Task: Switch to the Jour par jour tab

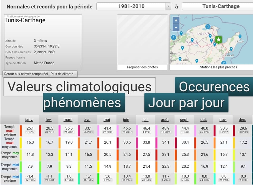Action: pyautogui.click(x=186, y=103)
